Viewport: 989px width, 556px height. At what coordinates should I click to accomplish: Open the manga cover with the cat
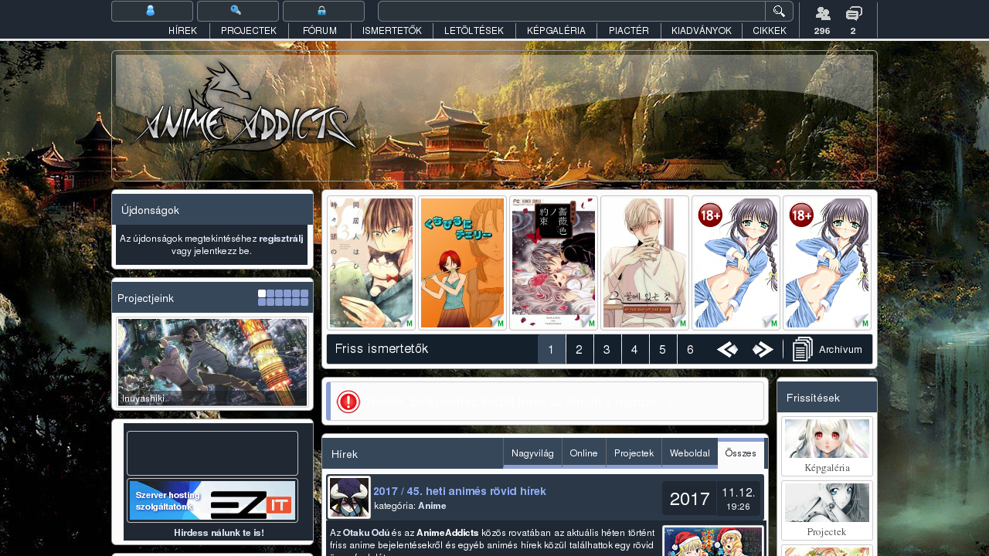(371, 263)
